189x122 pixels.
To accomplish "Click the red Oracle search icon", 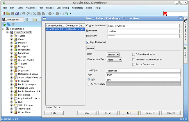I will coord(165,14).
